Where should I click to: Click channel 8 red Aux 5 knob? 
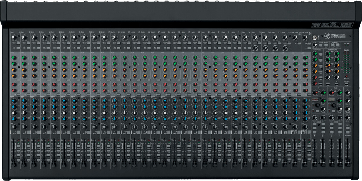84,84
